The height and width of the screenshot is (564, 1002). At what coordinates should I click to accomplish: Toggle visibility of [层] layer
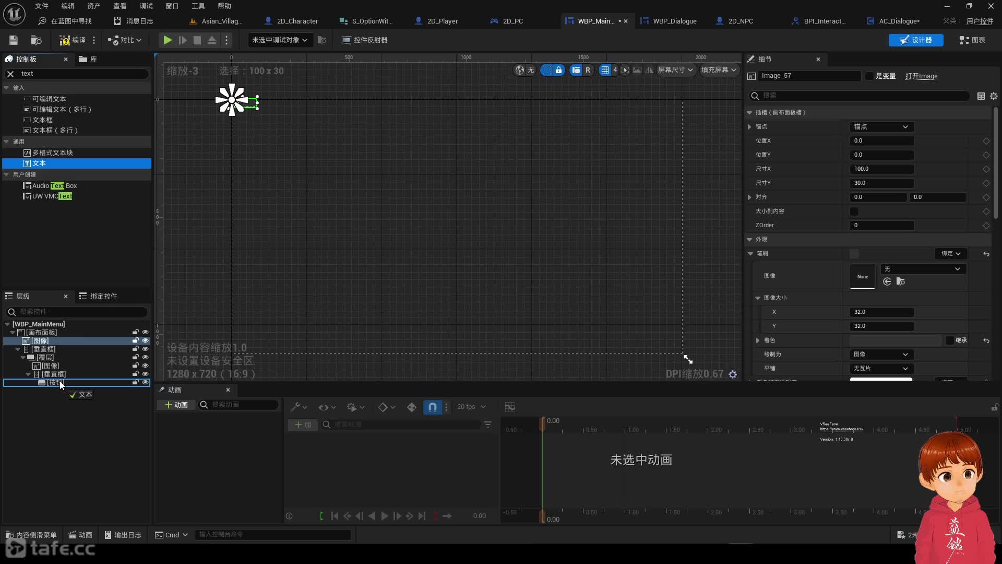click(145, 357)
